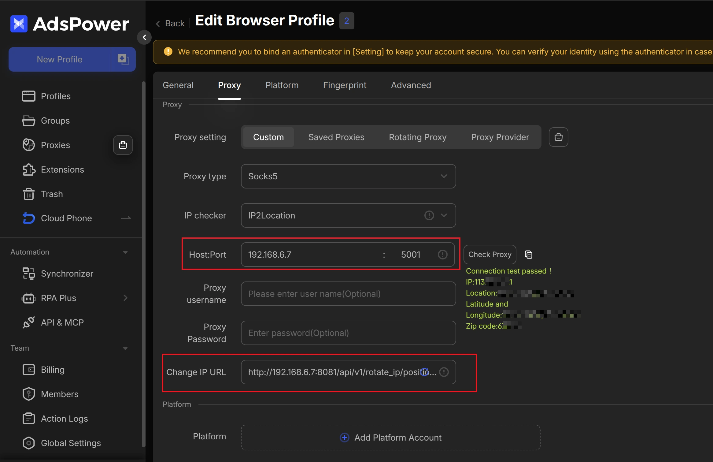Switch to the Proxy tab

(229, 85)
